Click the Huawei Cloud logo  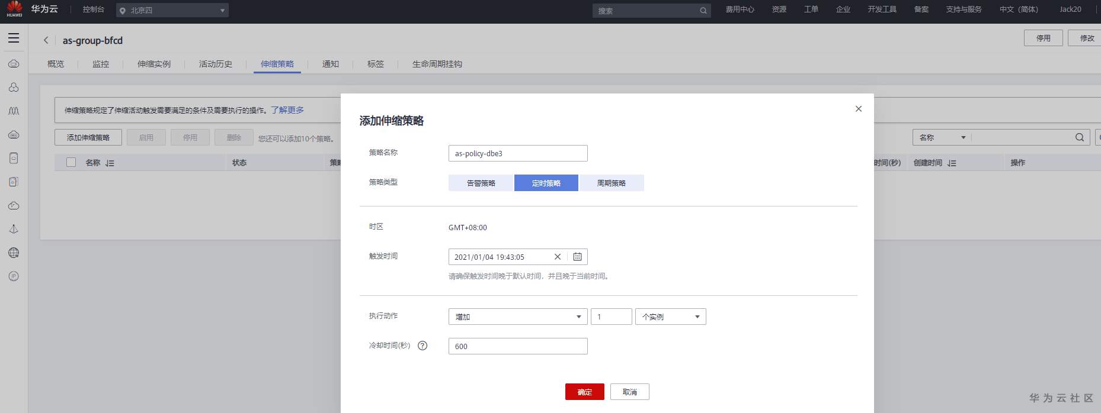(15, 9)
